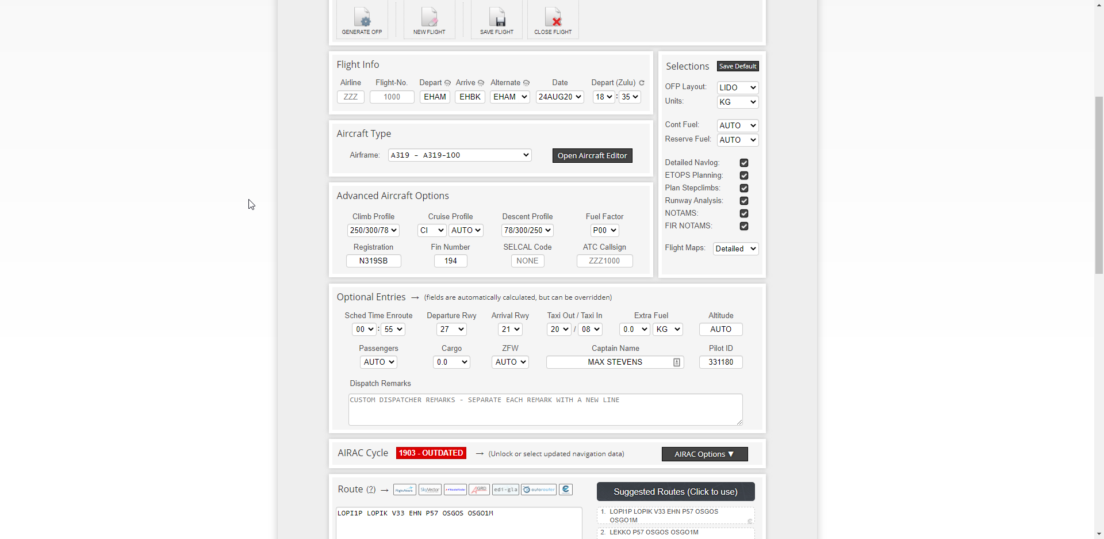The height and width of the screenshot is (539, 1104).
Task: Expand the AIRAC Options menu
Action: 704,454
